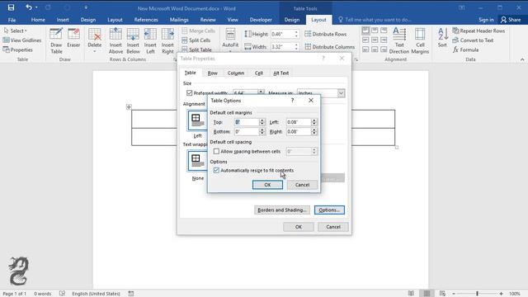Screen dimensions: 528x297
Task: Click the zoom out minus button
Action: pos(454,294)
